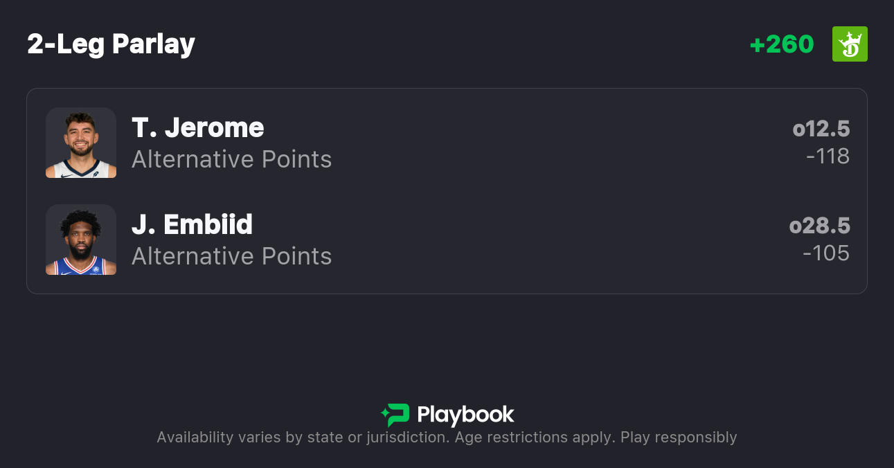Select the o12.5 points line

[821, 129]
